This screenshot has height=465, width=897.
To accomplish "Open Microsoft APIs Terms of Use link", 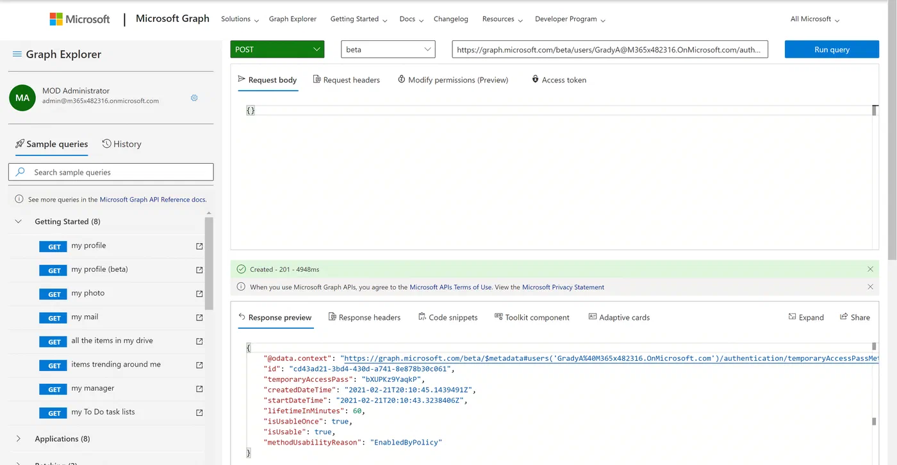I will coord(451,287).
